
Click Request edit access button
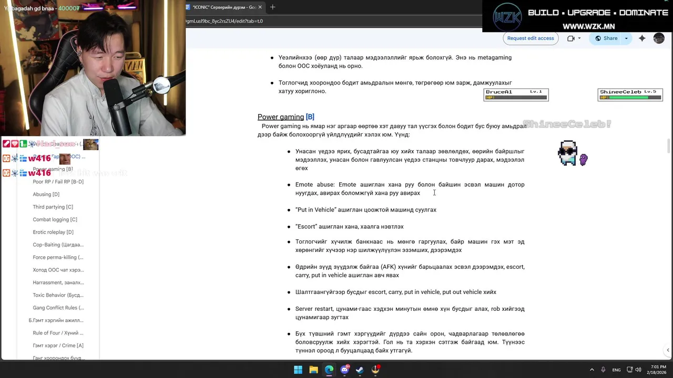(x=531, y=38)
